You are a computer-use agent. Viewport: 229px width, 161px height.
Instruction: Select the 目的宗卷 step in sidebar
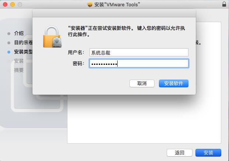click(x=23, y=42)
